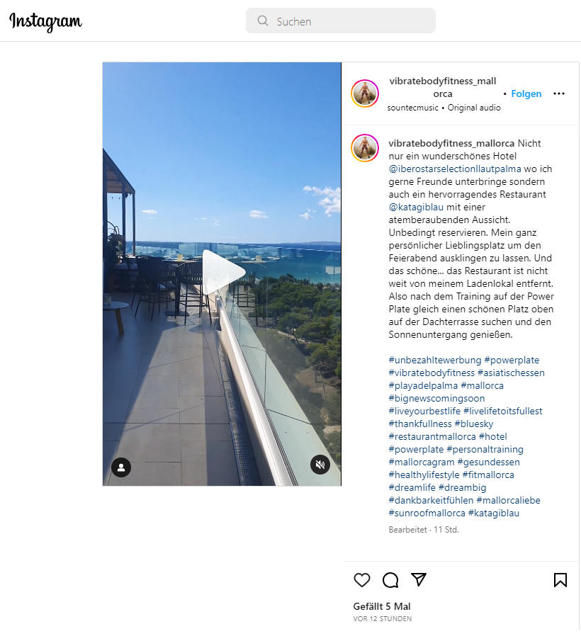The width and height of the screenshot is (581, 636).
Task: Click the Instagram logo
Action: pos(45,21)
